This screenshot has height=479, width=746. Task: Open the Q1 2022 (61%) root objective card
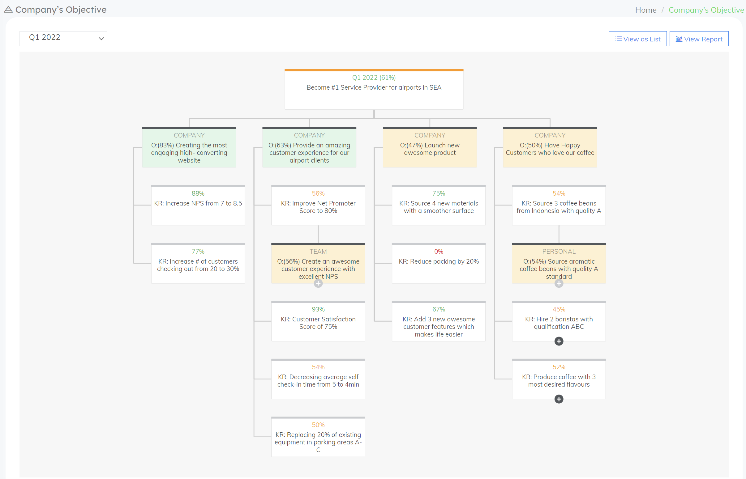coord(374,89)
